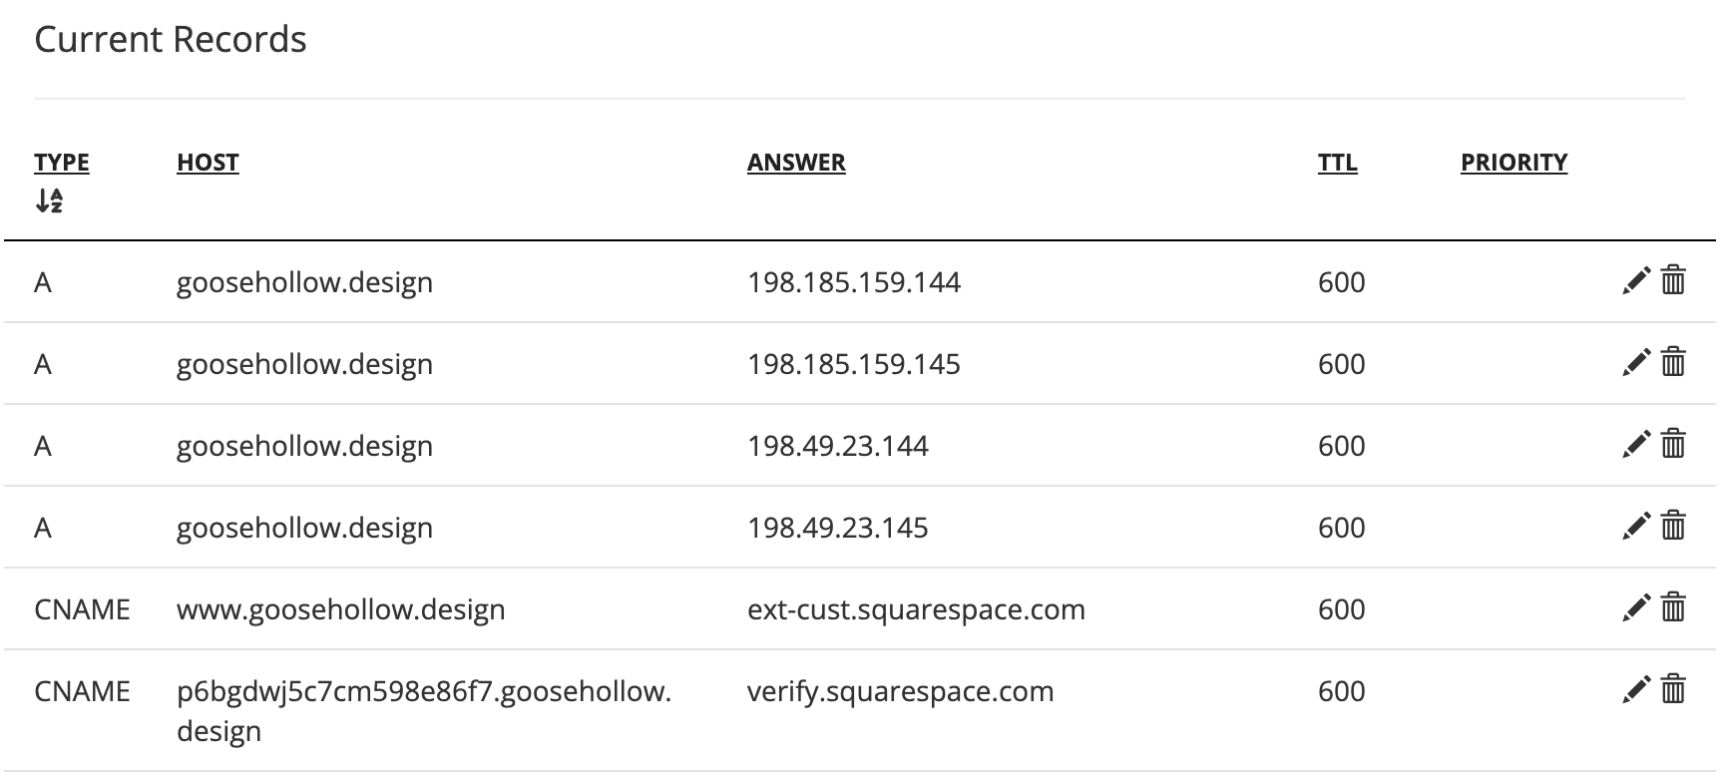Edit the verify.squarespace.com CNAME record

1636,690
